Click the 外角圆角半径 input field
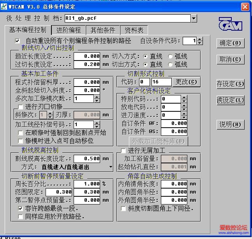The height and width of the screenshot is (239, 252). [174, 200]
